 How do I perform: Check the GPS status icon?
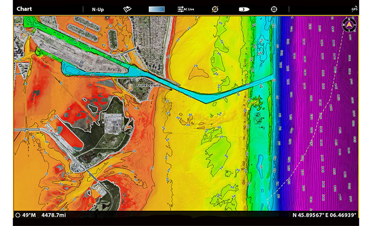[x=354, y=9]
